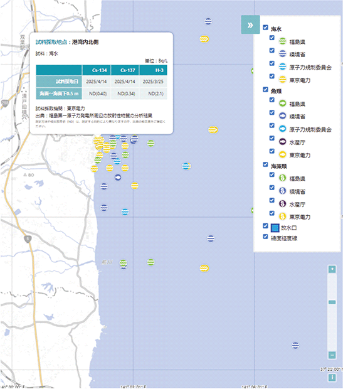Hide the 緯度経度線 grid lines checkbox
The image size is (343, 389).
click(265, 237)
